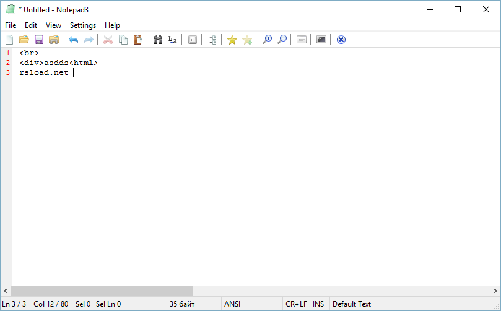The height and width of the screenshot is (311, 501).
Task: Toggle the INS insert mode indicator
Action: (x=318, y=304)
